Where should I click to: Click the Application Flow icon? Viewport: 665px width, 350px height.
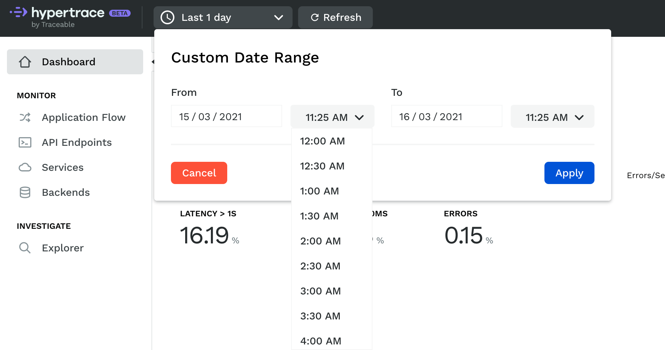25,117
